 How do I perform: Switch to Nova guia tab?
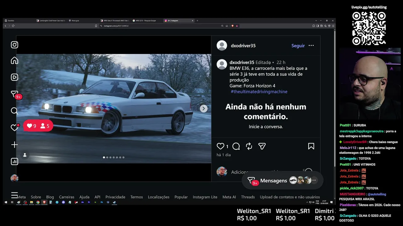(82, 21)
